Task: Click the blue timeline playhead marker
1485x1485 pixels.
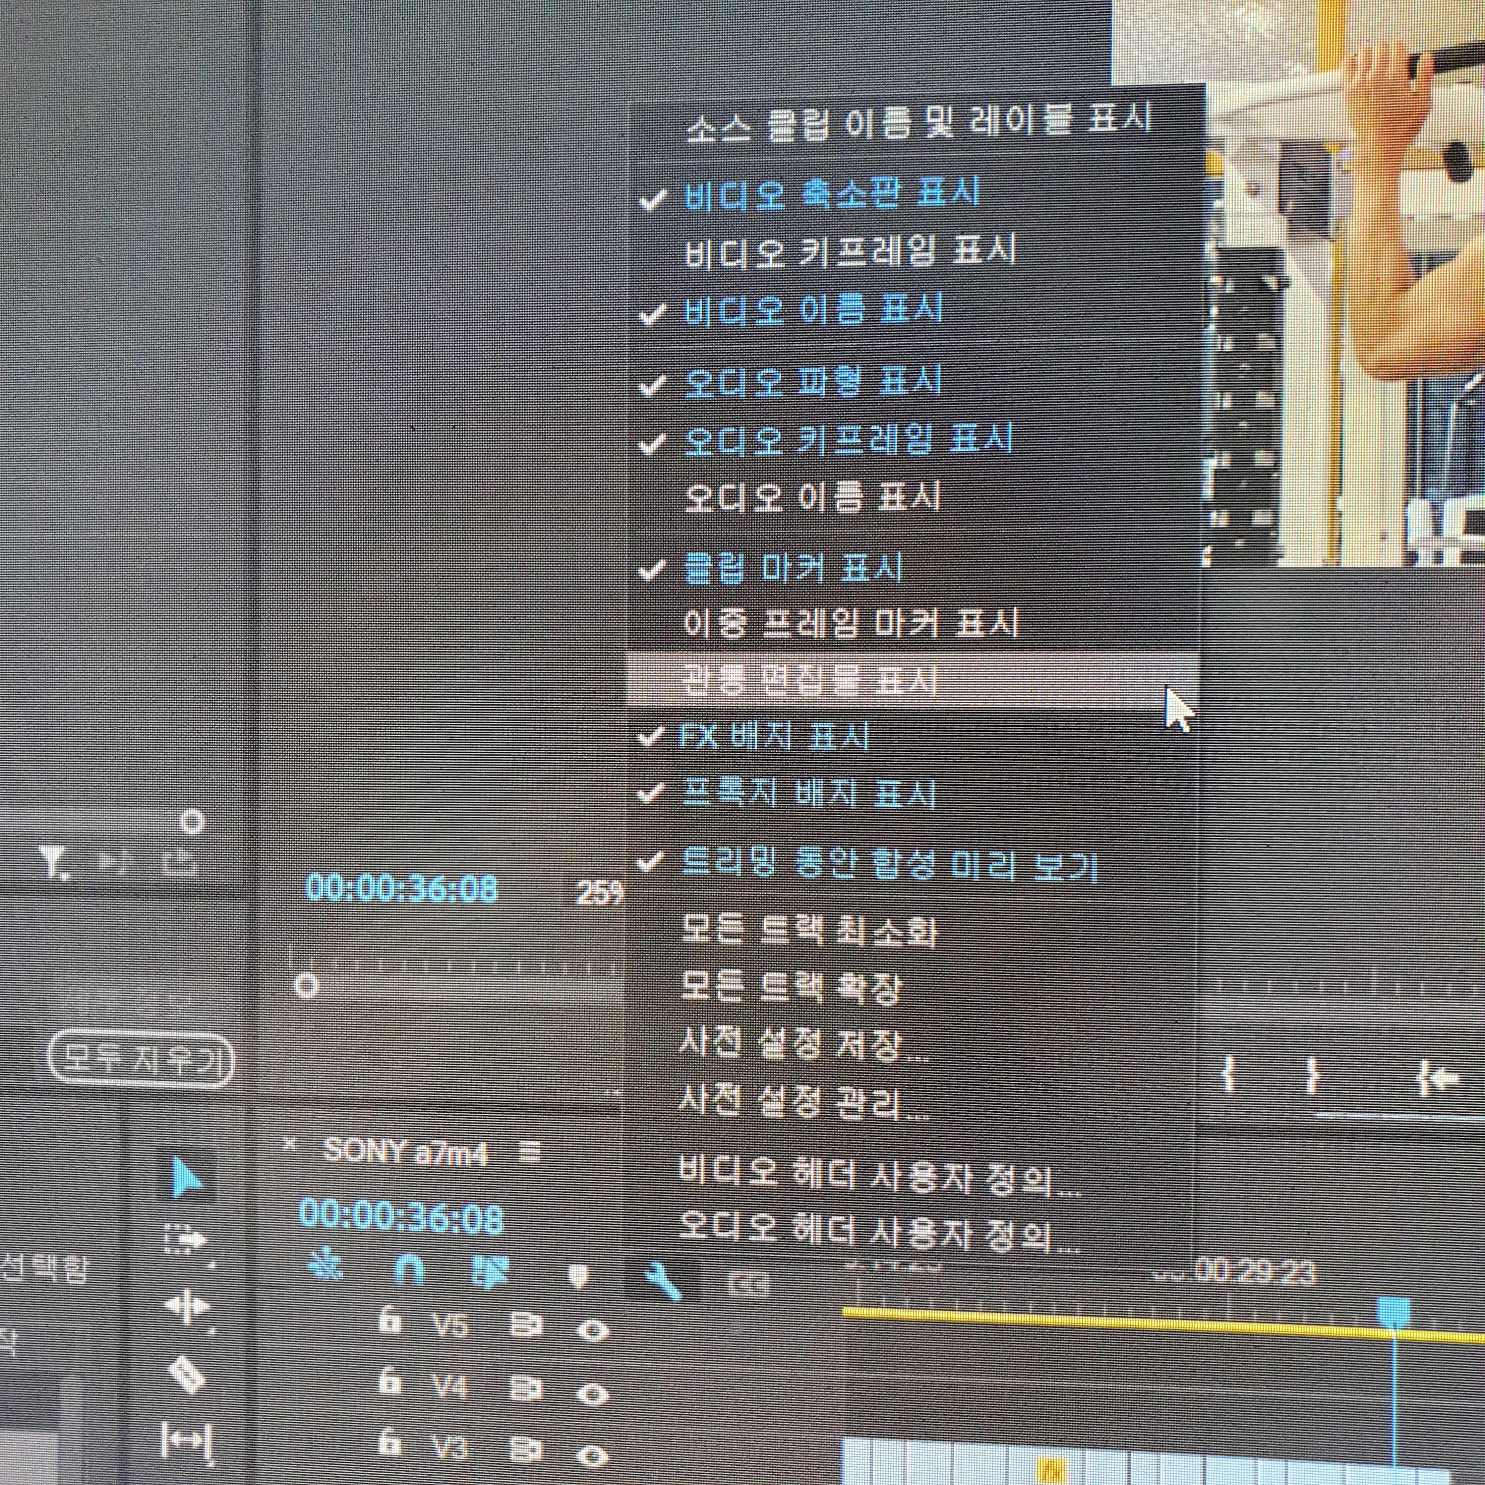Action: point(1393,1311)
